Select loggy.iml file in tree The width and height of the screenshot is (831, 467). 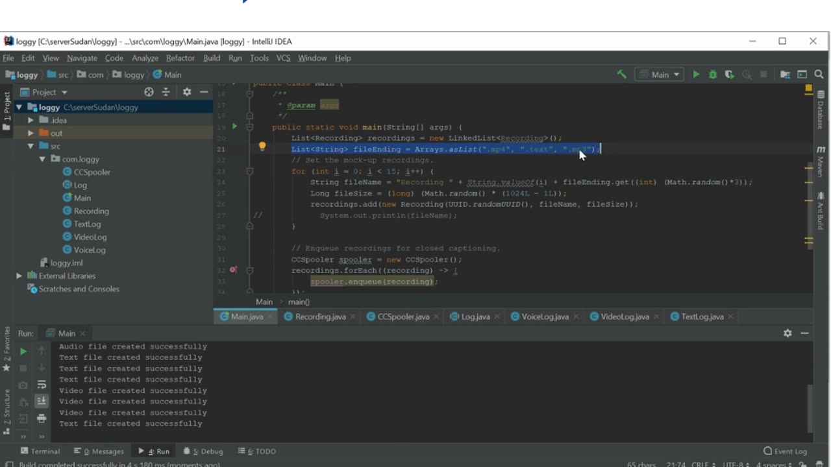coord(62,263)
